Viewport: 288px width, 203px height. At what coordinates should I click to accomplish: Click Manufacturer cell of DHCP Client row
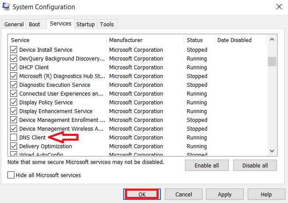[x=136, y=67]
